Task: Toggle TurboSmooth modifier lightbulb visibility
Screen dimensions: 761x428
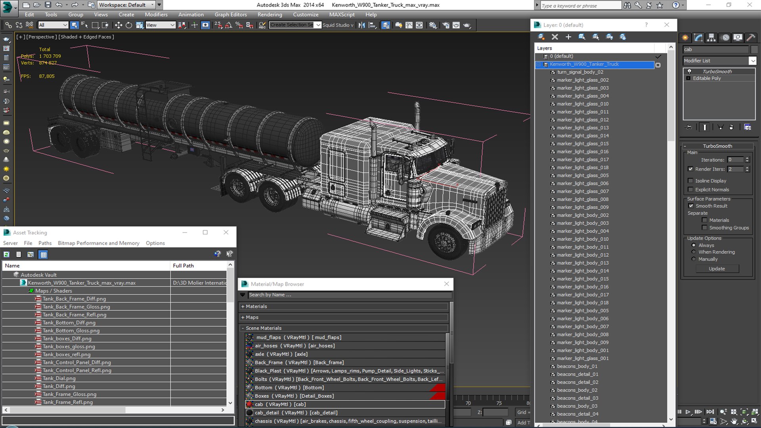Action: [689, 71]
